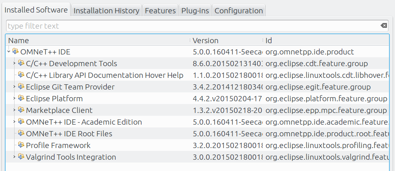Select the OMNeT++ IDE row name
The height and width of the screenshot is (171, 395).
point(45,52)
